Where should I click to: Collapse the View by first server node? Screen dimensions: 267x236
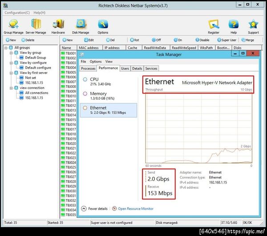point(11,73)
